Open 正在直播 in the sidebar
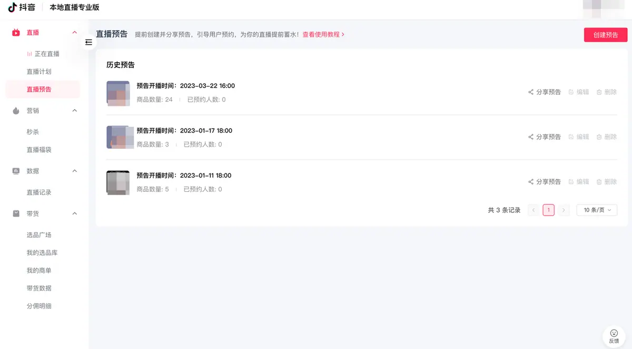The width and height of the screenshot is (632, 349). click(x=43, y=54)
